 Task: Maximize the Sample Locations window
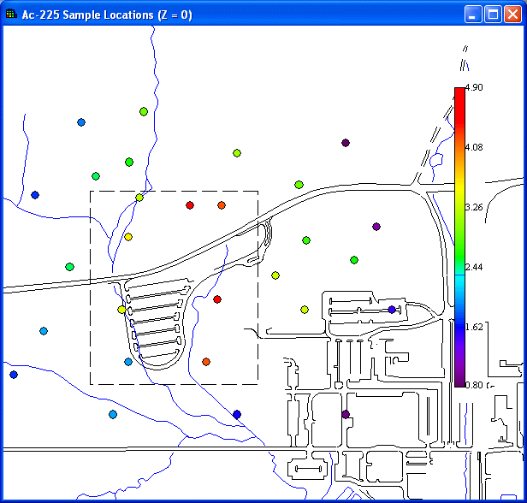pyautogui.click(x=493, y=14)
